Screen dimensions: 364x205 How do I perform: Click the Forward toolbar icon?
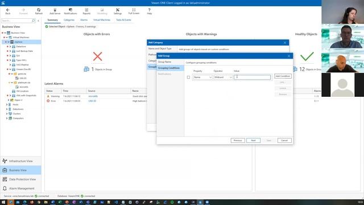(x=23, y=11)
